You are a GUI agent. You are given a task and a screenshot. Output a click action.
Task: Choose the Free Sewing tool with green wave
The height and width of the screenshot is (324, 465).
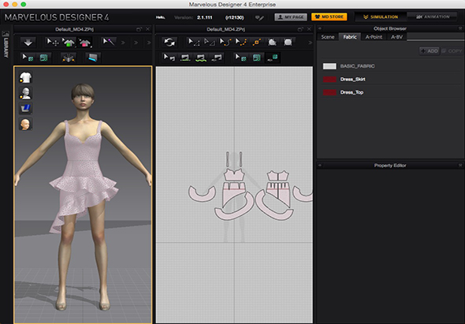coord(201,58)
